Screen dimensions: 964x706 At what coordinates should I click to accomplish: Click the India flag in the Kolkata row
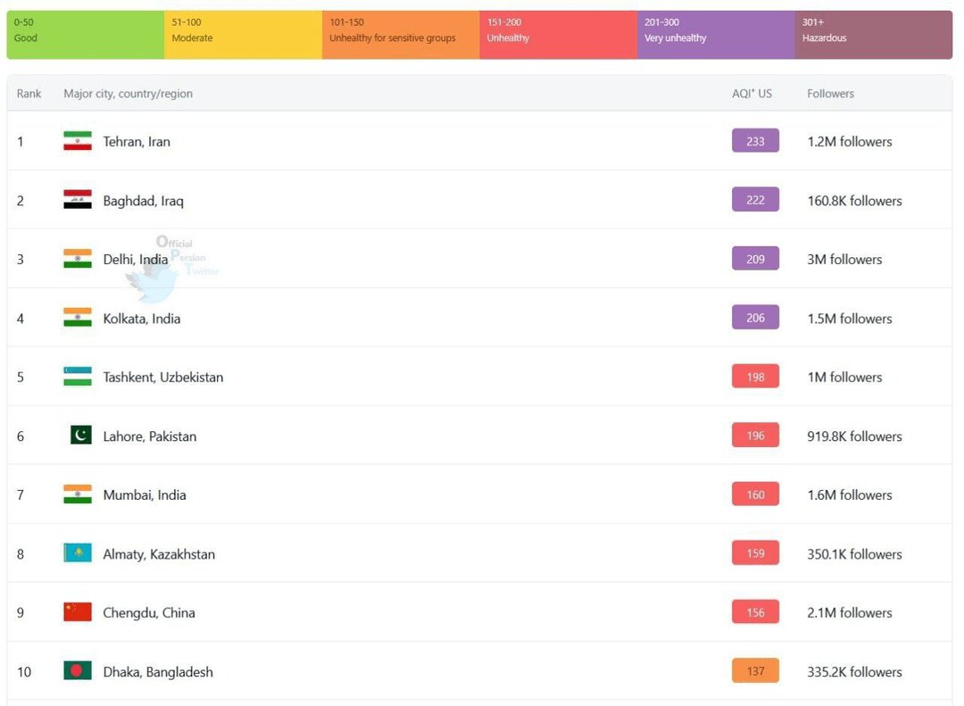click(78, 318)
